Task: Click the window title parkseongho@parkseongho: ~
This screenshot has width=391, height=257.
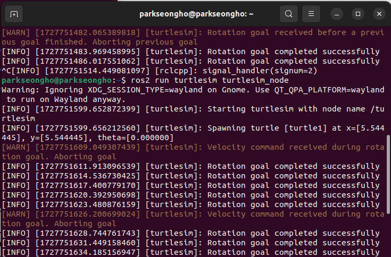Action: pyautogui.click(x=196, y=14)
